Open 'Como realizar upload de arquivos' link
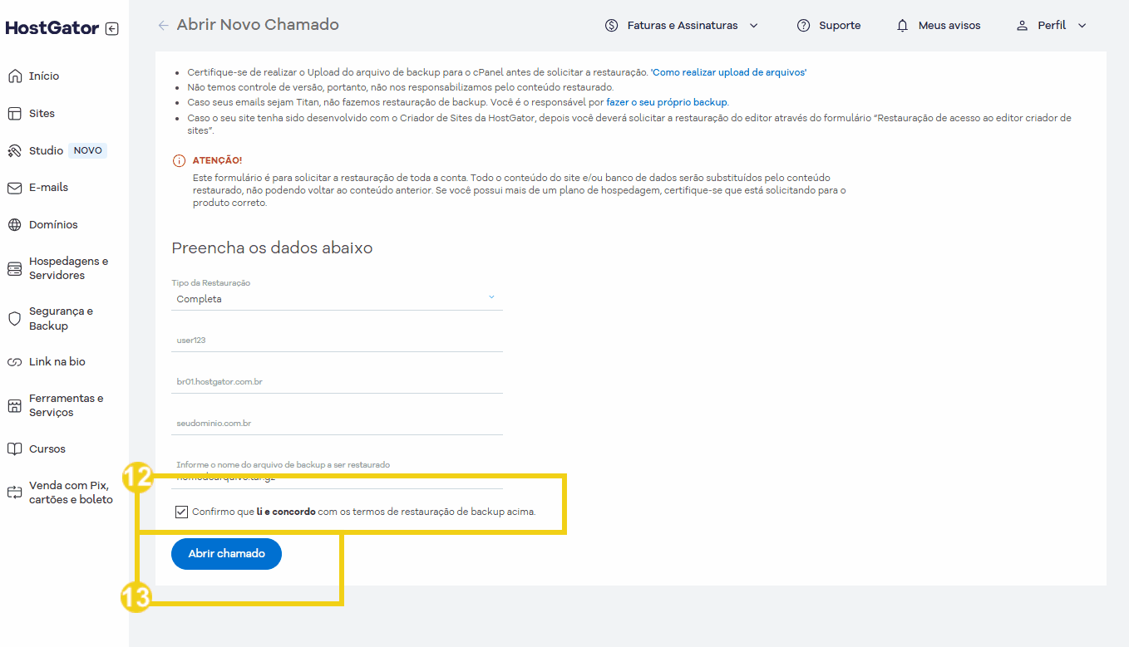Viewport: 1129px width, 647px height. tap(728, 73)
